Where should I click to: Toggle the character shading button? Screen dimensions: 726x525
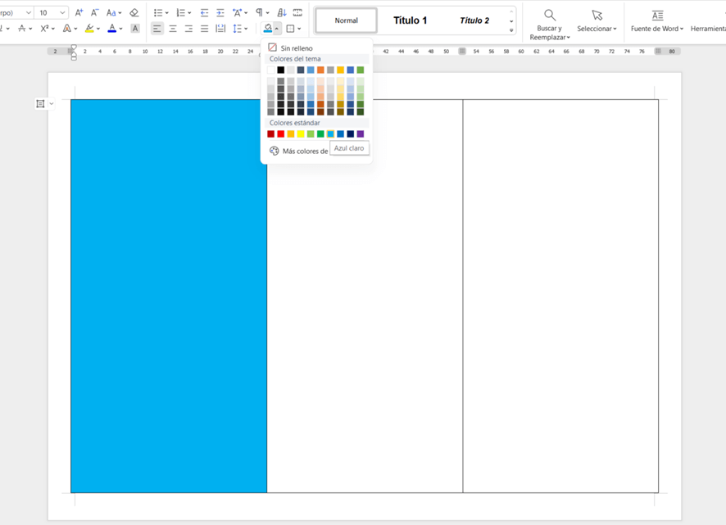(x=135, y=29)
